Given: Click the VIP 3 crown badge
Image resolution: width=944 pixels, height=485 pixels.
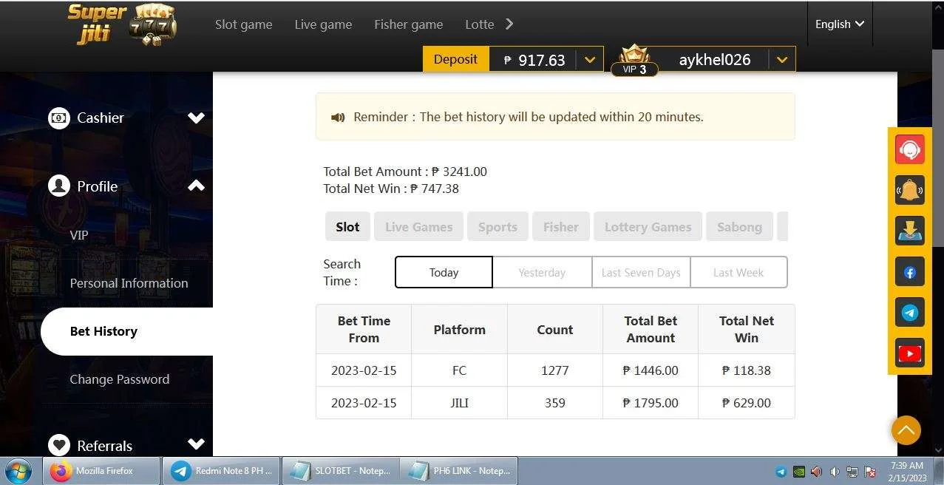Looking at the screenshot, I should pyautogui.click(x=634, y=60).
